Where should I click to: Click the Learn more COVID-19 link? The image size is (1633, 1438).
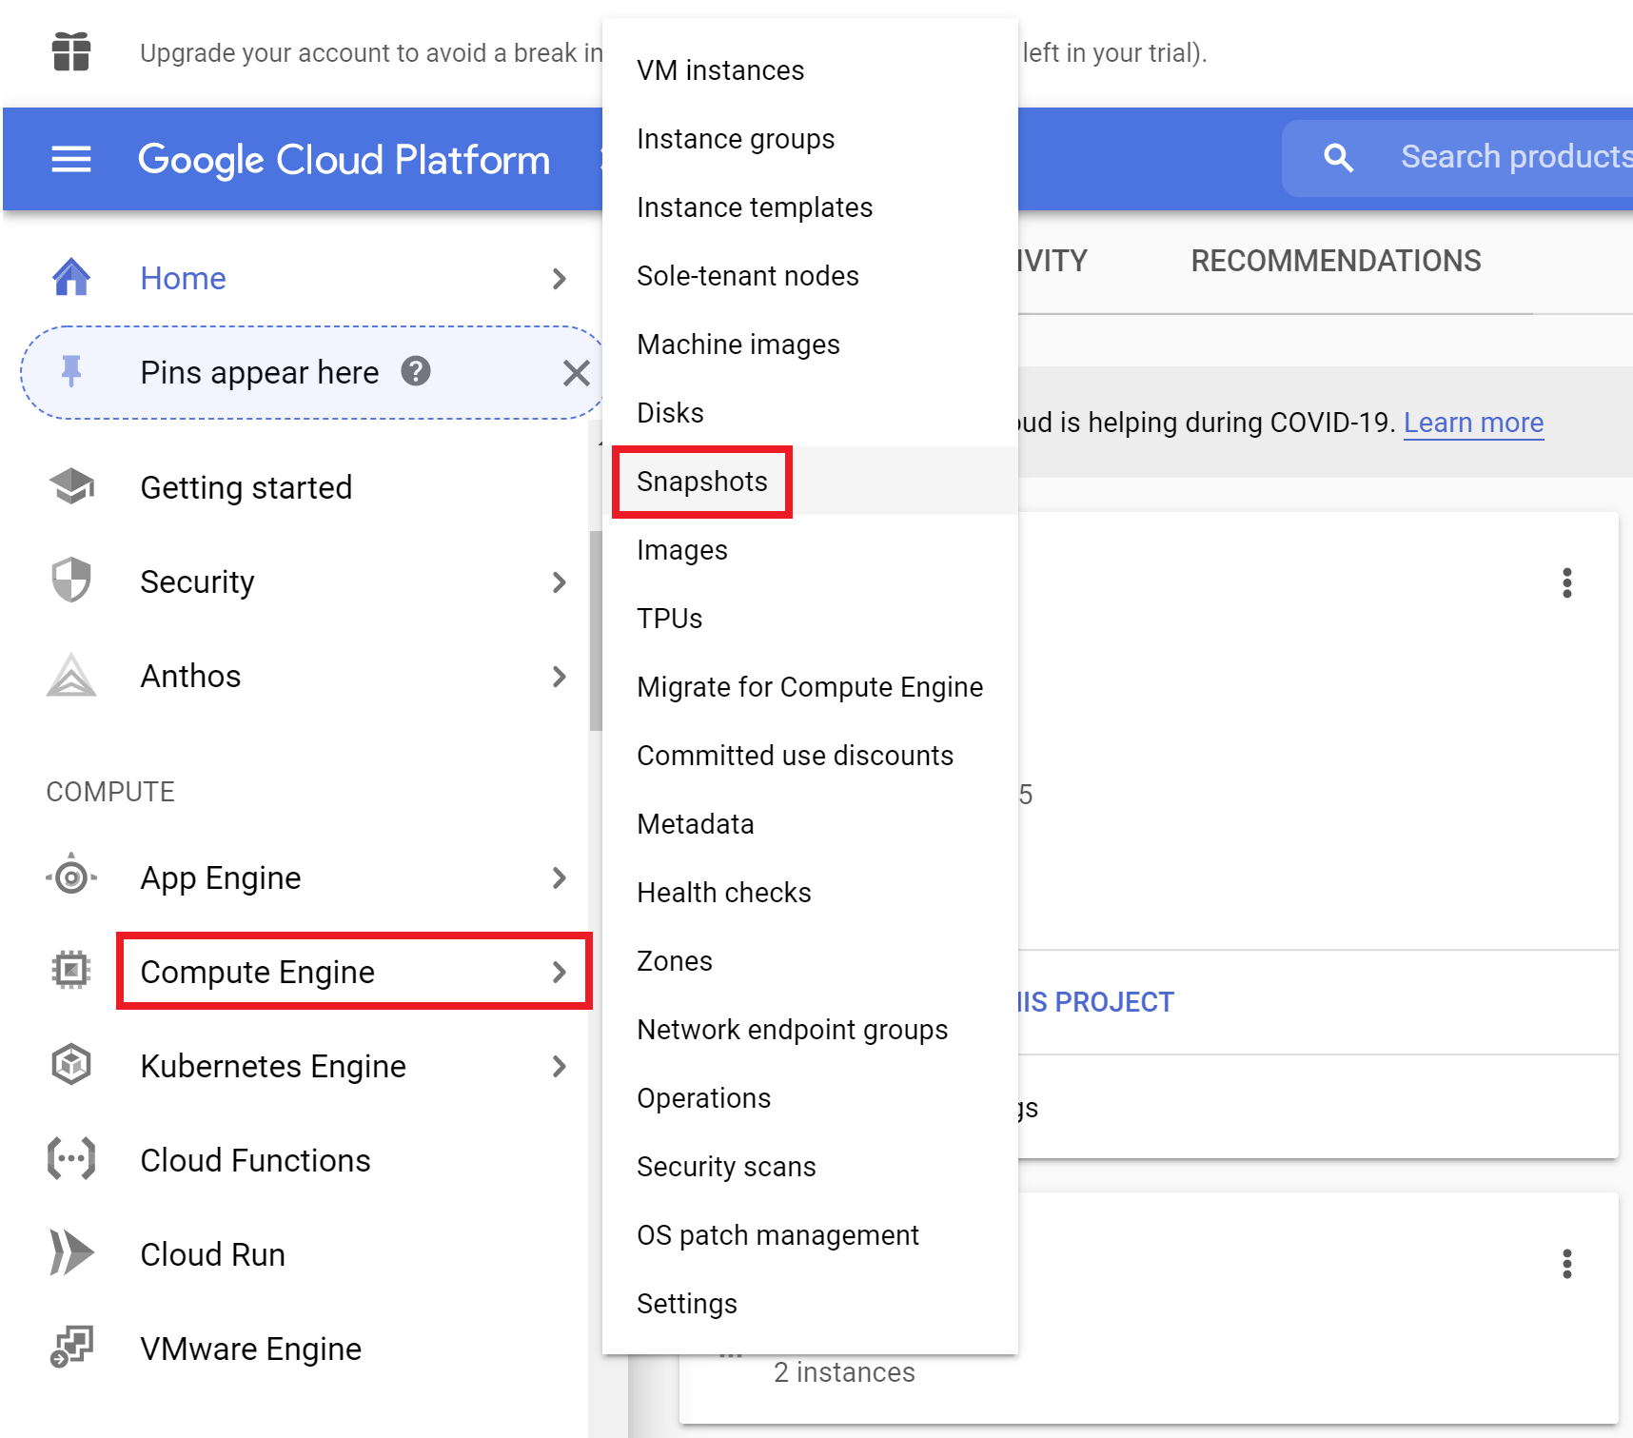[x=1473, y=422]
